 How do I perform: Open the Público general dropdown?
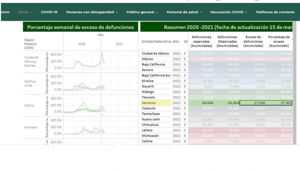click(x=142, y=12)
